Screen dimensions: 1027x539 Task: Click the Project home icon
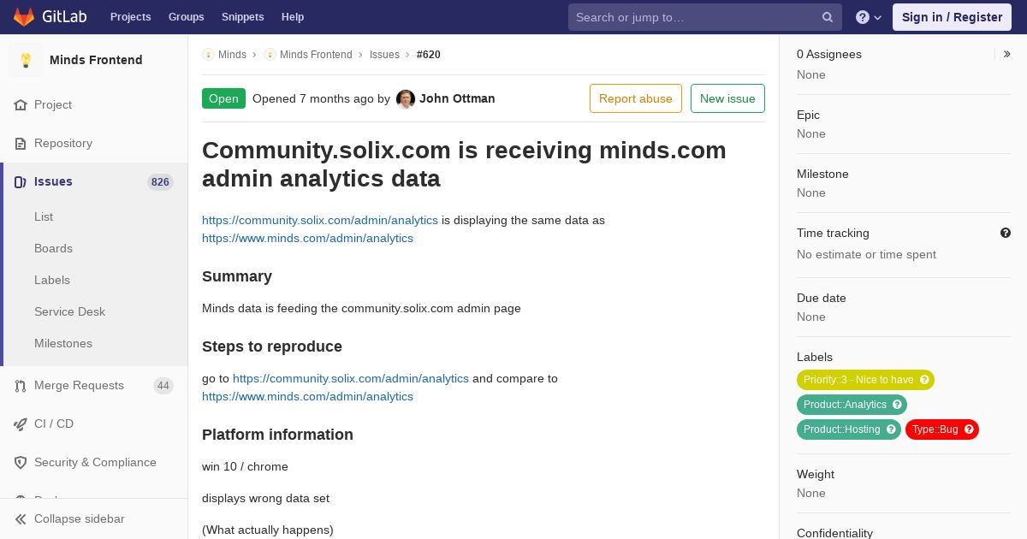pos(21,104)
